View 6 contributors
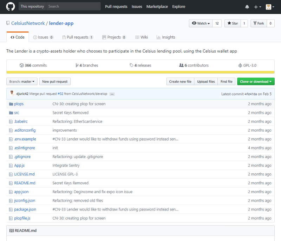 (x=194, y=66)
